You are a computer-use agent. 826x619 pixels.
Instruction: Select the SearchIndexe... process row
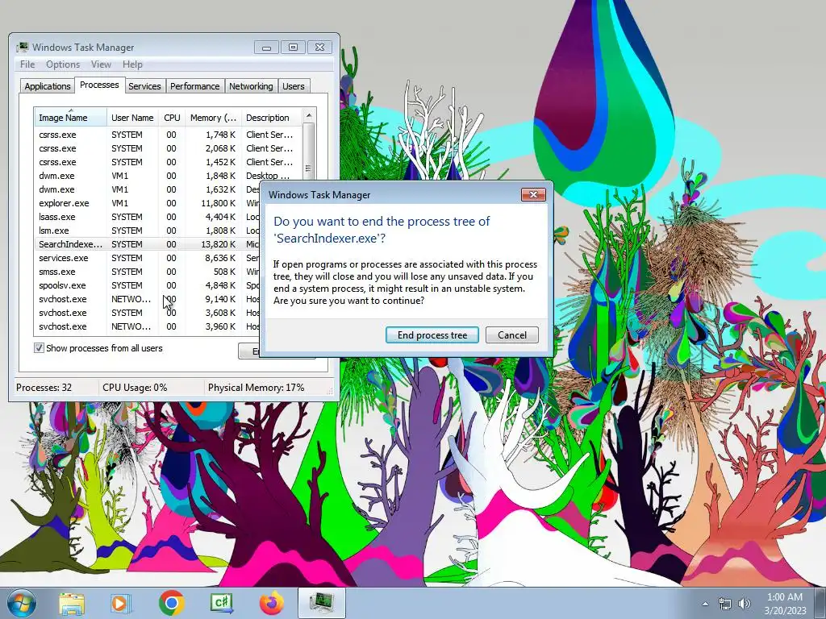pos(148,244)
